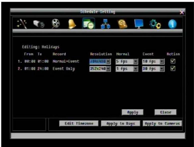This screenshot has width=194, height=147.
Task: Open the hard disk storage icon
Action: click(122, 24)
